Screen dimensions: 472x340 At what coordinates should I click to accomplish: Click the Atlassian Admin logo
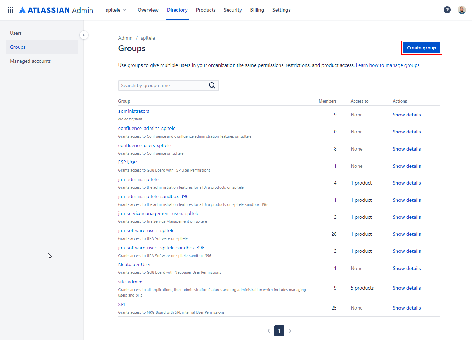pos(56,10)
